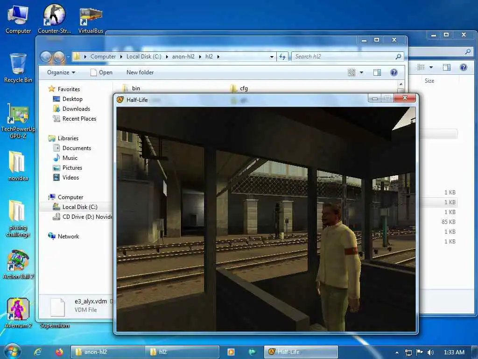
Task: Click Local Disk (C:) breadcrumb
Action: (x=144, y=57)
